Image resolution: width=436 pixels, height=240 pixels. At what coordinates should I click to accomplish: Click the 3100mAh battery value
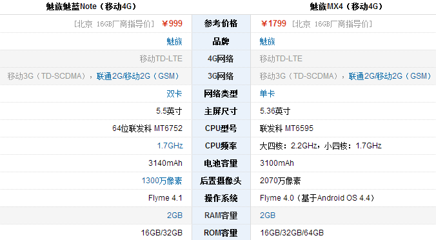[277, 163]
